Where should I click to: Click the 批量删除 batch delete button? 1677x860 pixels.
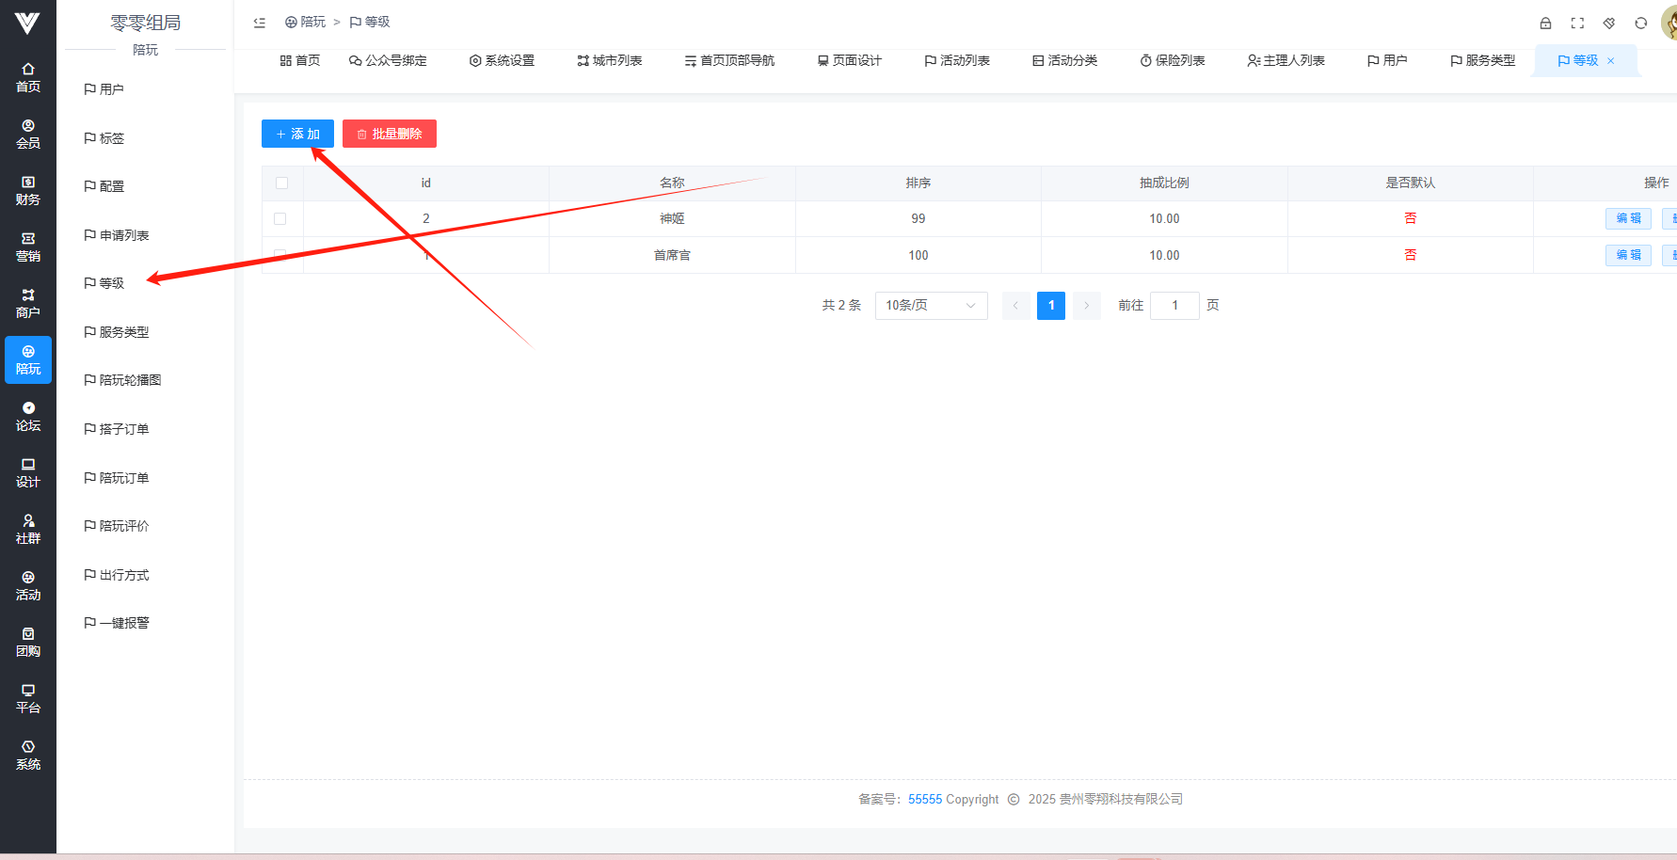point(390,134)
